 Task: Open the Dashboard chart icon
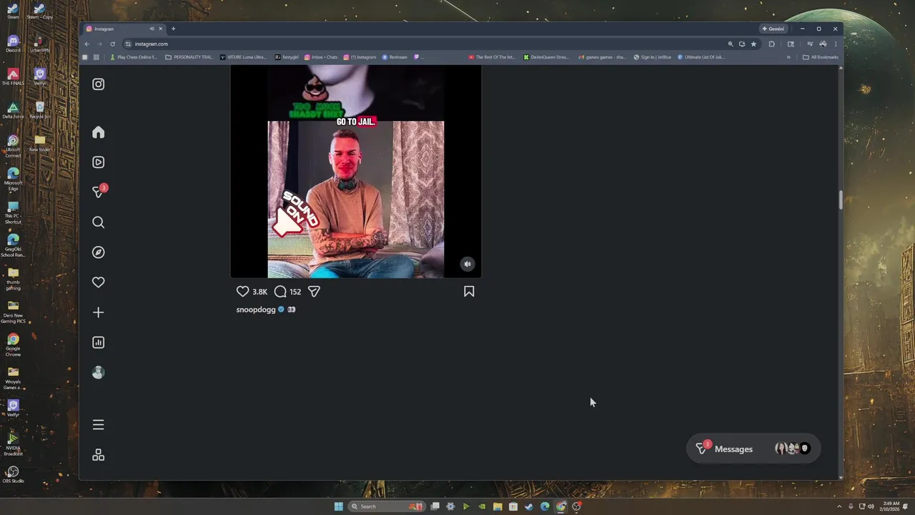coord(99,343)
